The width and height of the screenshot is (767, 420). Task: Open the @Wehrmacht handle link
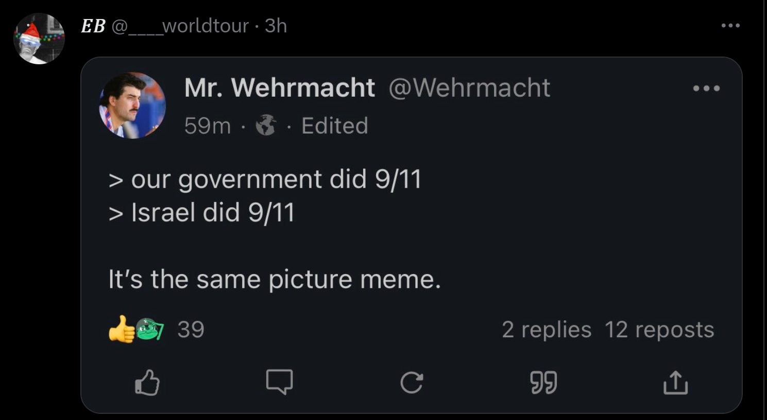(469, 87)
